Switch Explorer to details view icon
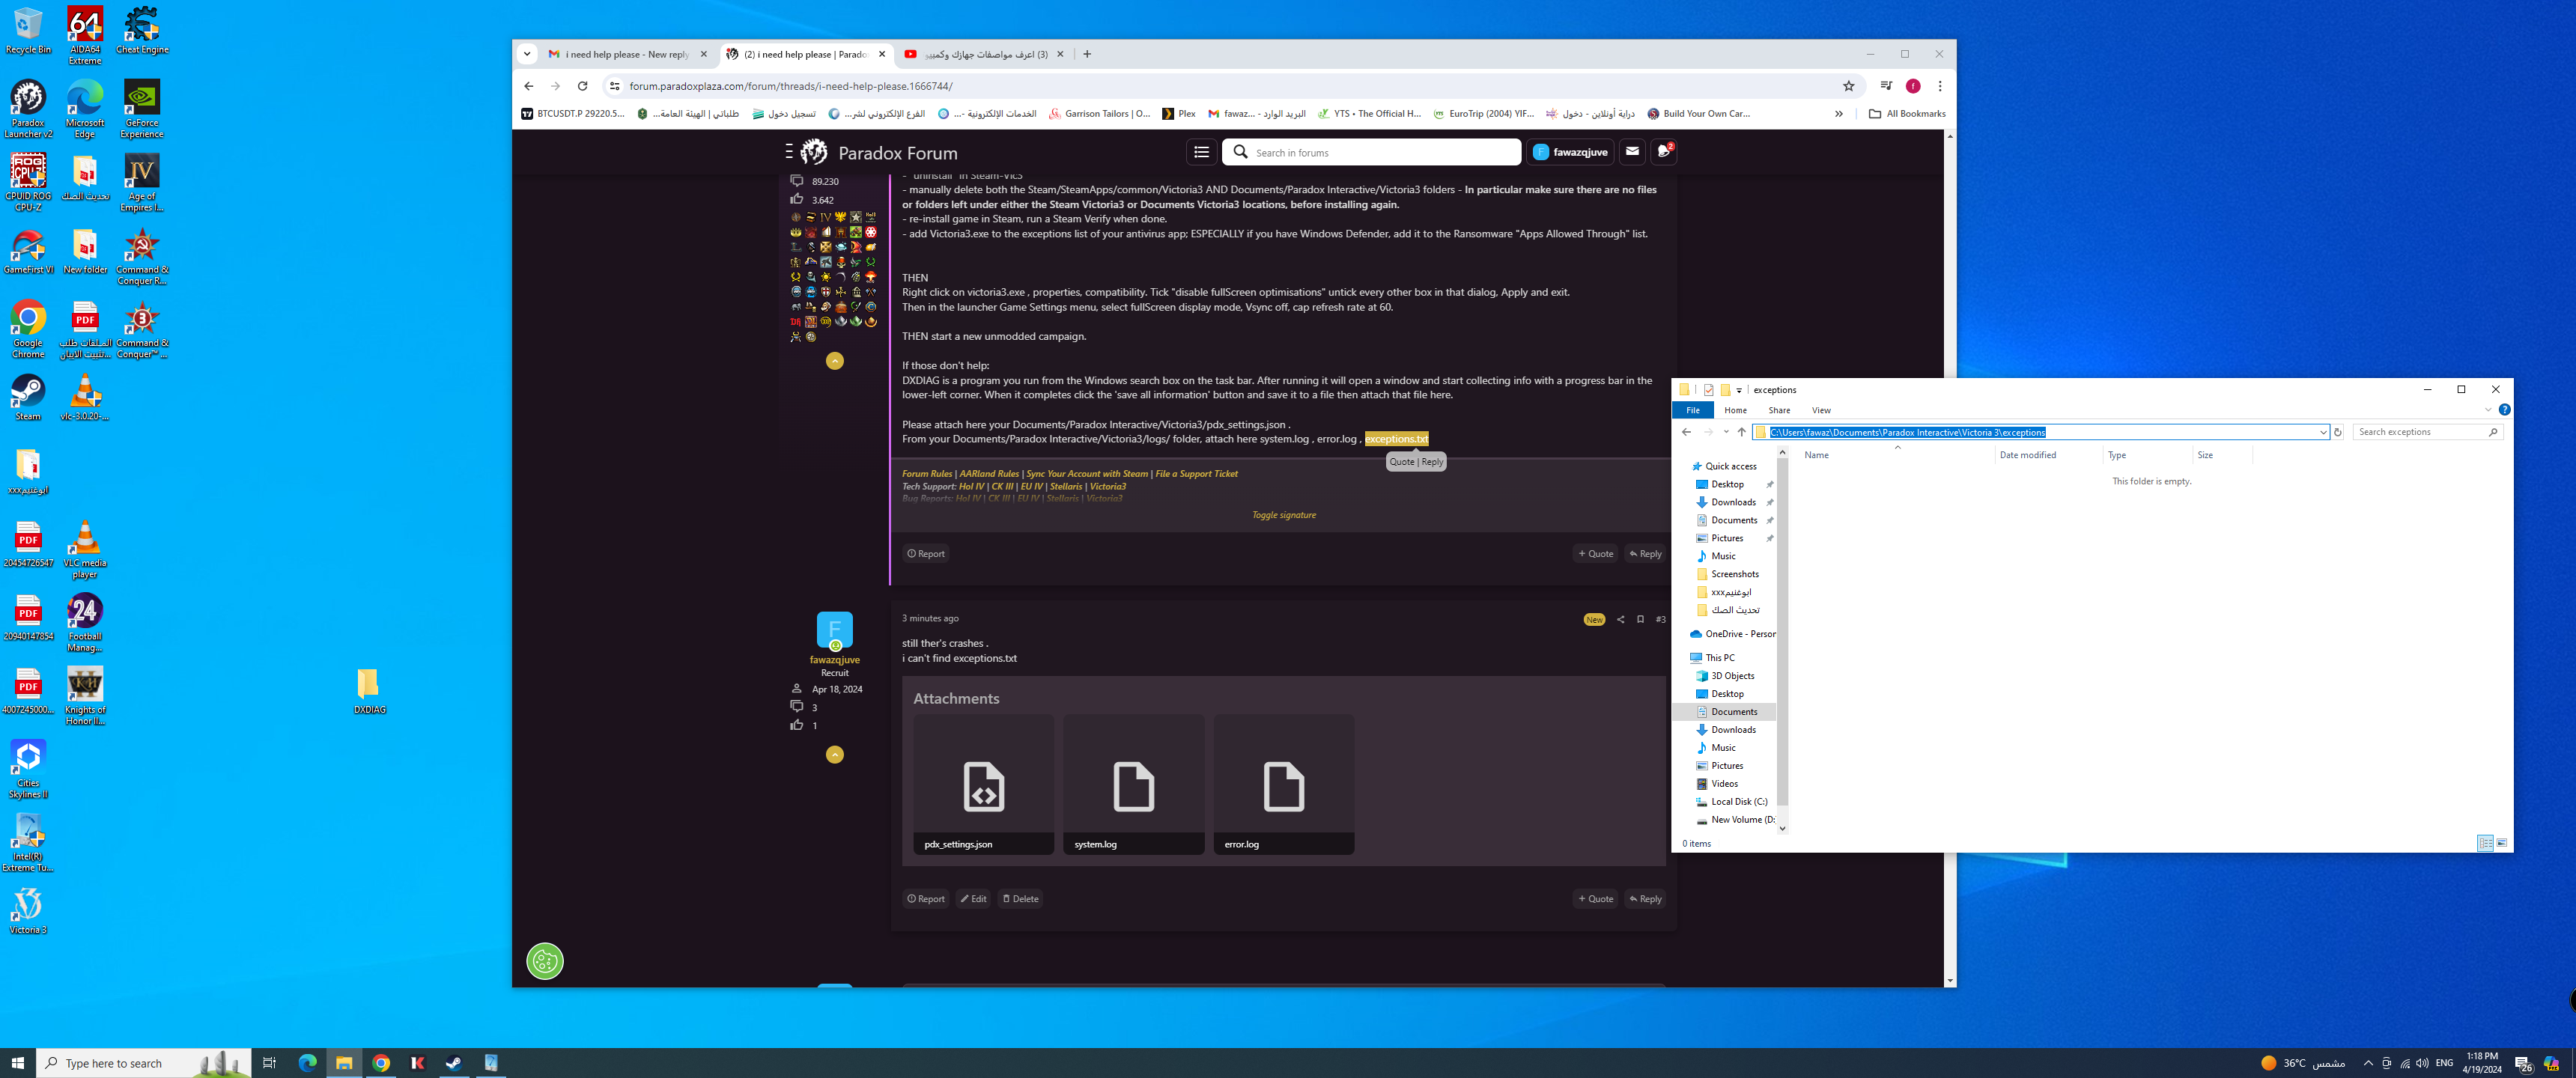Screen dimensions: 2576x1078 [x=2485, y=843]
